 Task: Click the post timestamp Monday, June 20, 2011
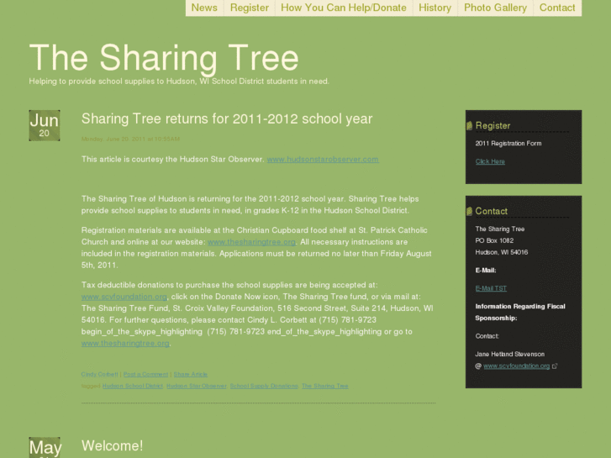pyautogui.click(x=130, y=140)
